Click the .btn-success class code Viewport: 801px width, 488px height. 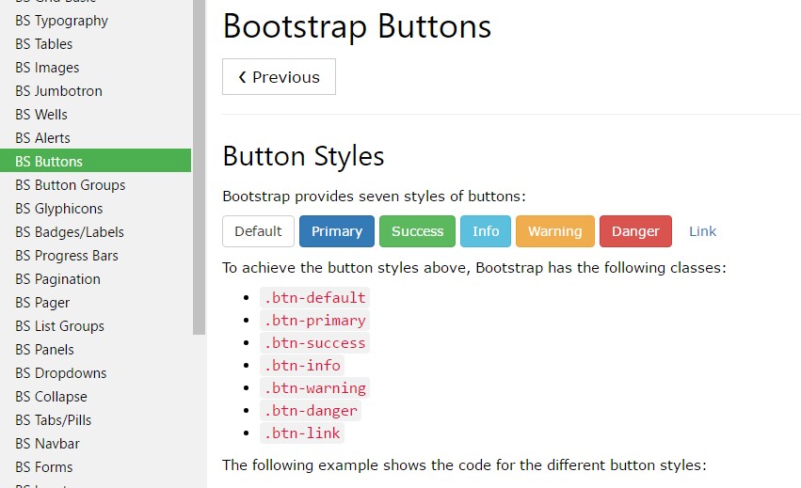314,342
